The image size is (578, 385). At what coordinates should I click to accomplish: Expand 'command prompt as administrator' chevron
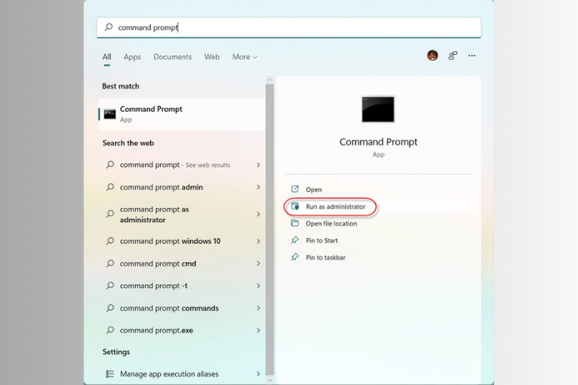tap(258, 214)
